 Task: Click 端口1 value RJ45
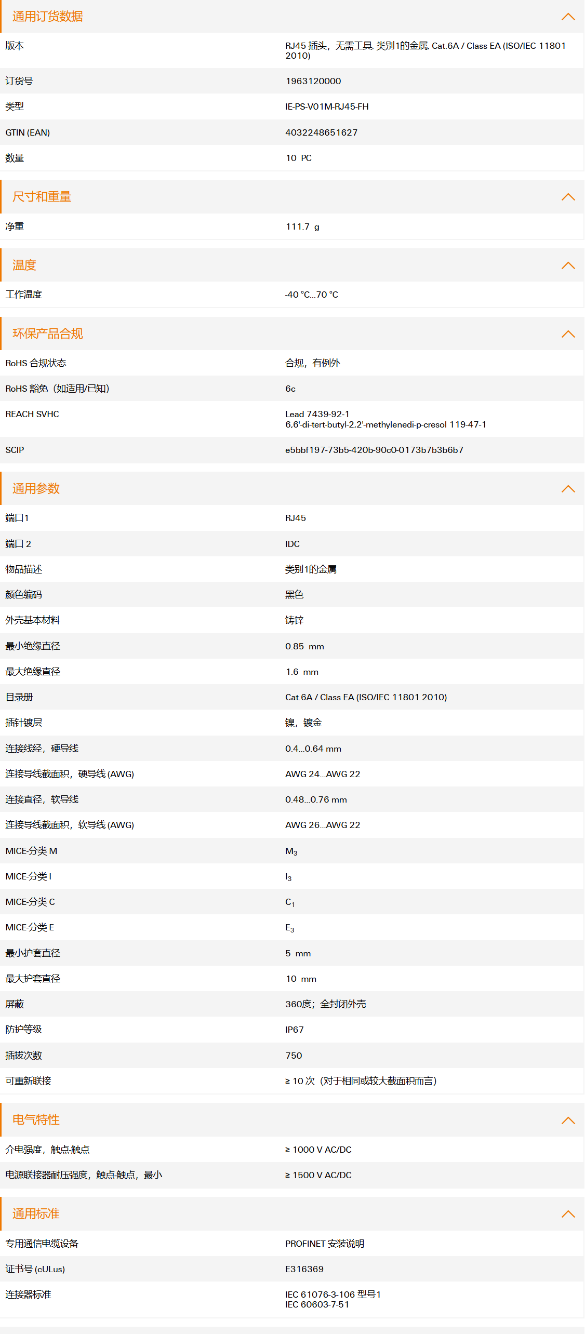[296, 518]
